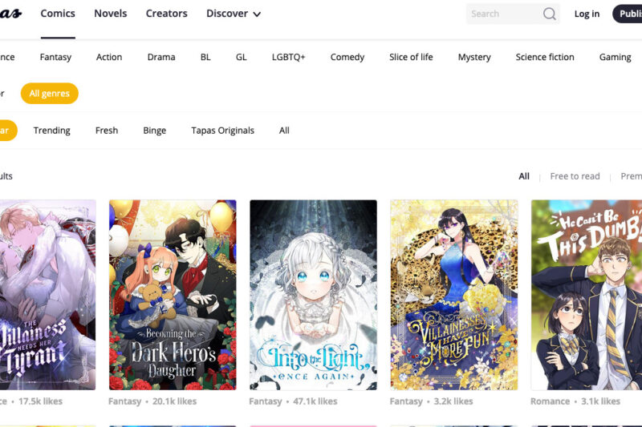Screen dimensions: 642x427
Task: Sort by Trending
Action: click(x=52, y=131)
